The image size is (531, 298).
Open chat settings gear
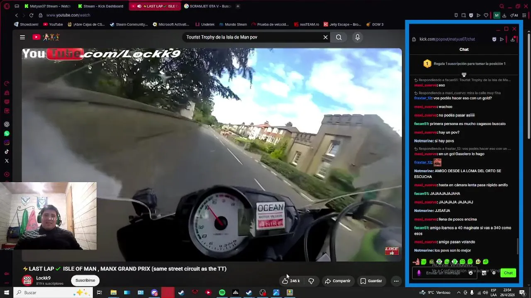494,273
